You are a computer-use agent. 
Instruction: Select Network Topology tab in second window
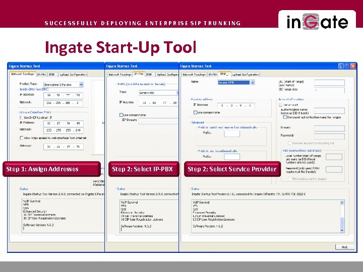120,75
